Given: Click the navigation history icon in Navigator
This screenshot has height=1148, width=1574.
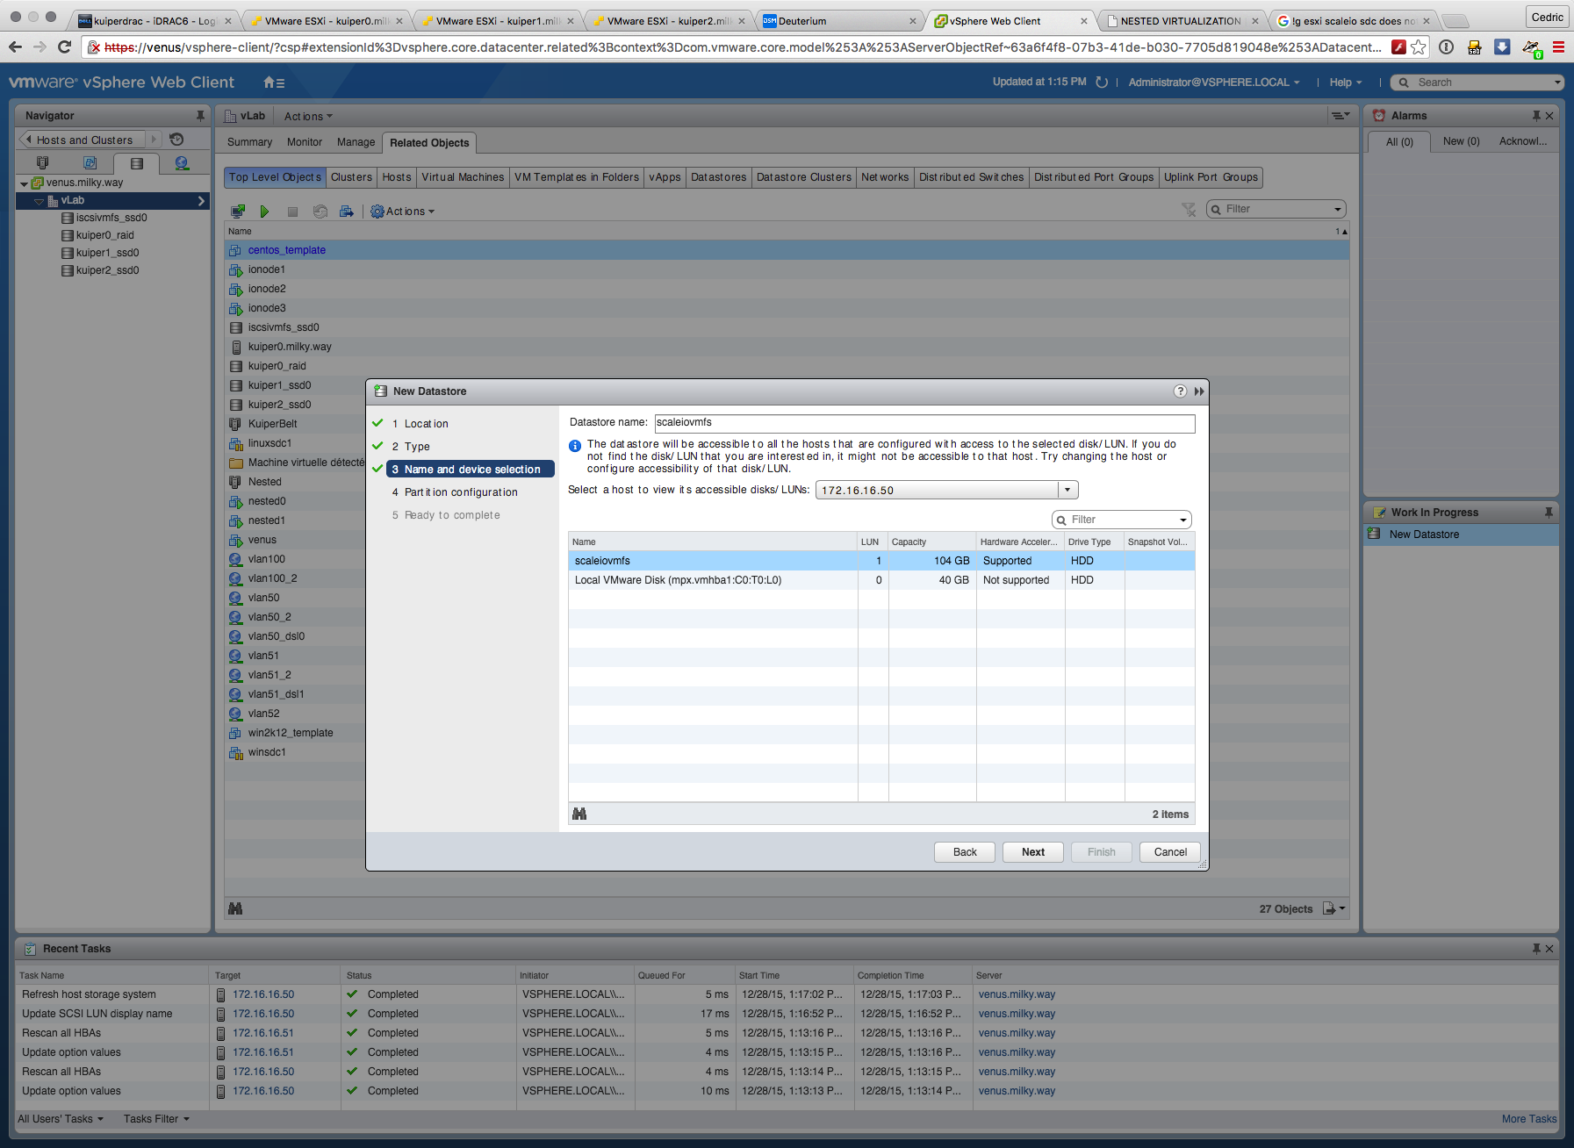Looking at the screenshot, I should pyautogui.click(x=176, y=140).
